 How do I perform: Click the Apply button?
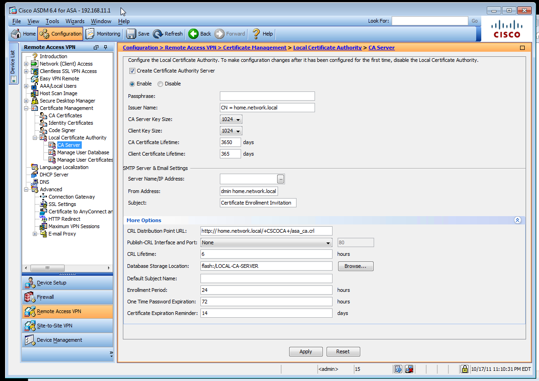tap(306, 351)
